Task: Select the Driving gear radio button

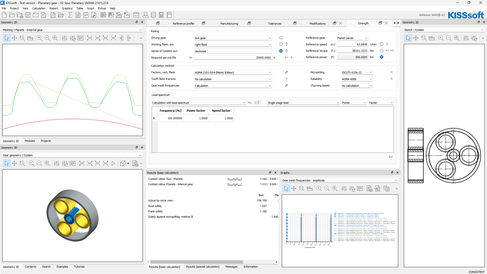Action: click(x=281, y=38)
